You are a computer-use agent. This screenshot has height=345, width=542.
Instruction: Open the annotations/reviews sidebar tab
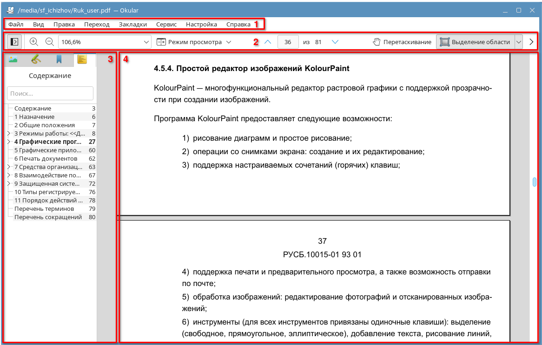[x=36, y=59]
